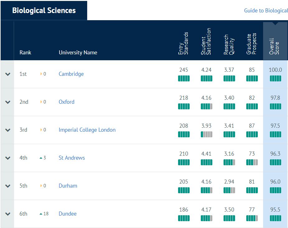Click Imperial's student satisfaction value 3.93

click(206, 126)
